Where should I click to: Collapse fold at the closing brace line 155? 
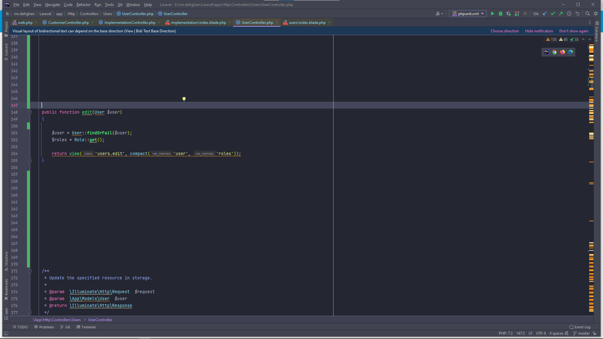tap(30, 160)
